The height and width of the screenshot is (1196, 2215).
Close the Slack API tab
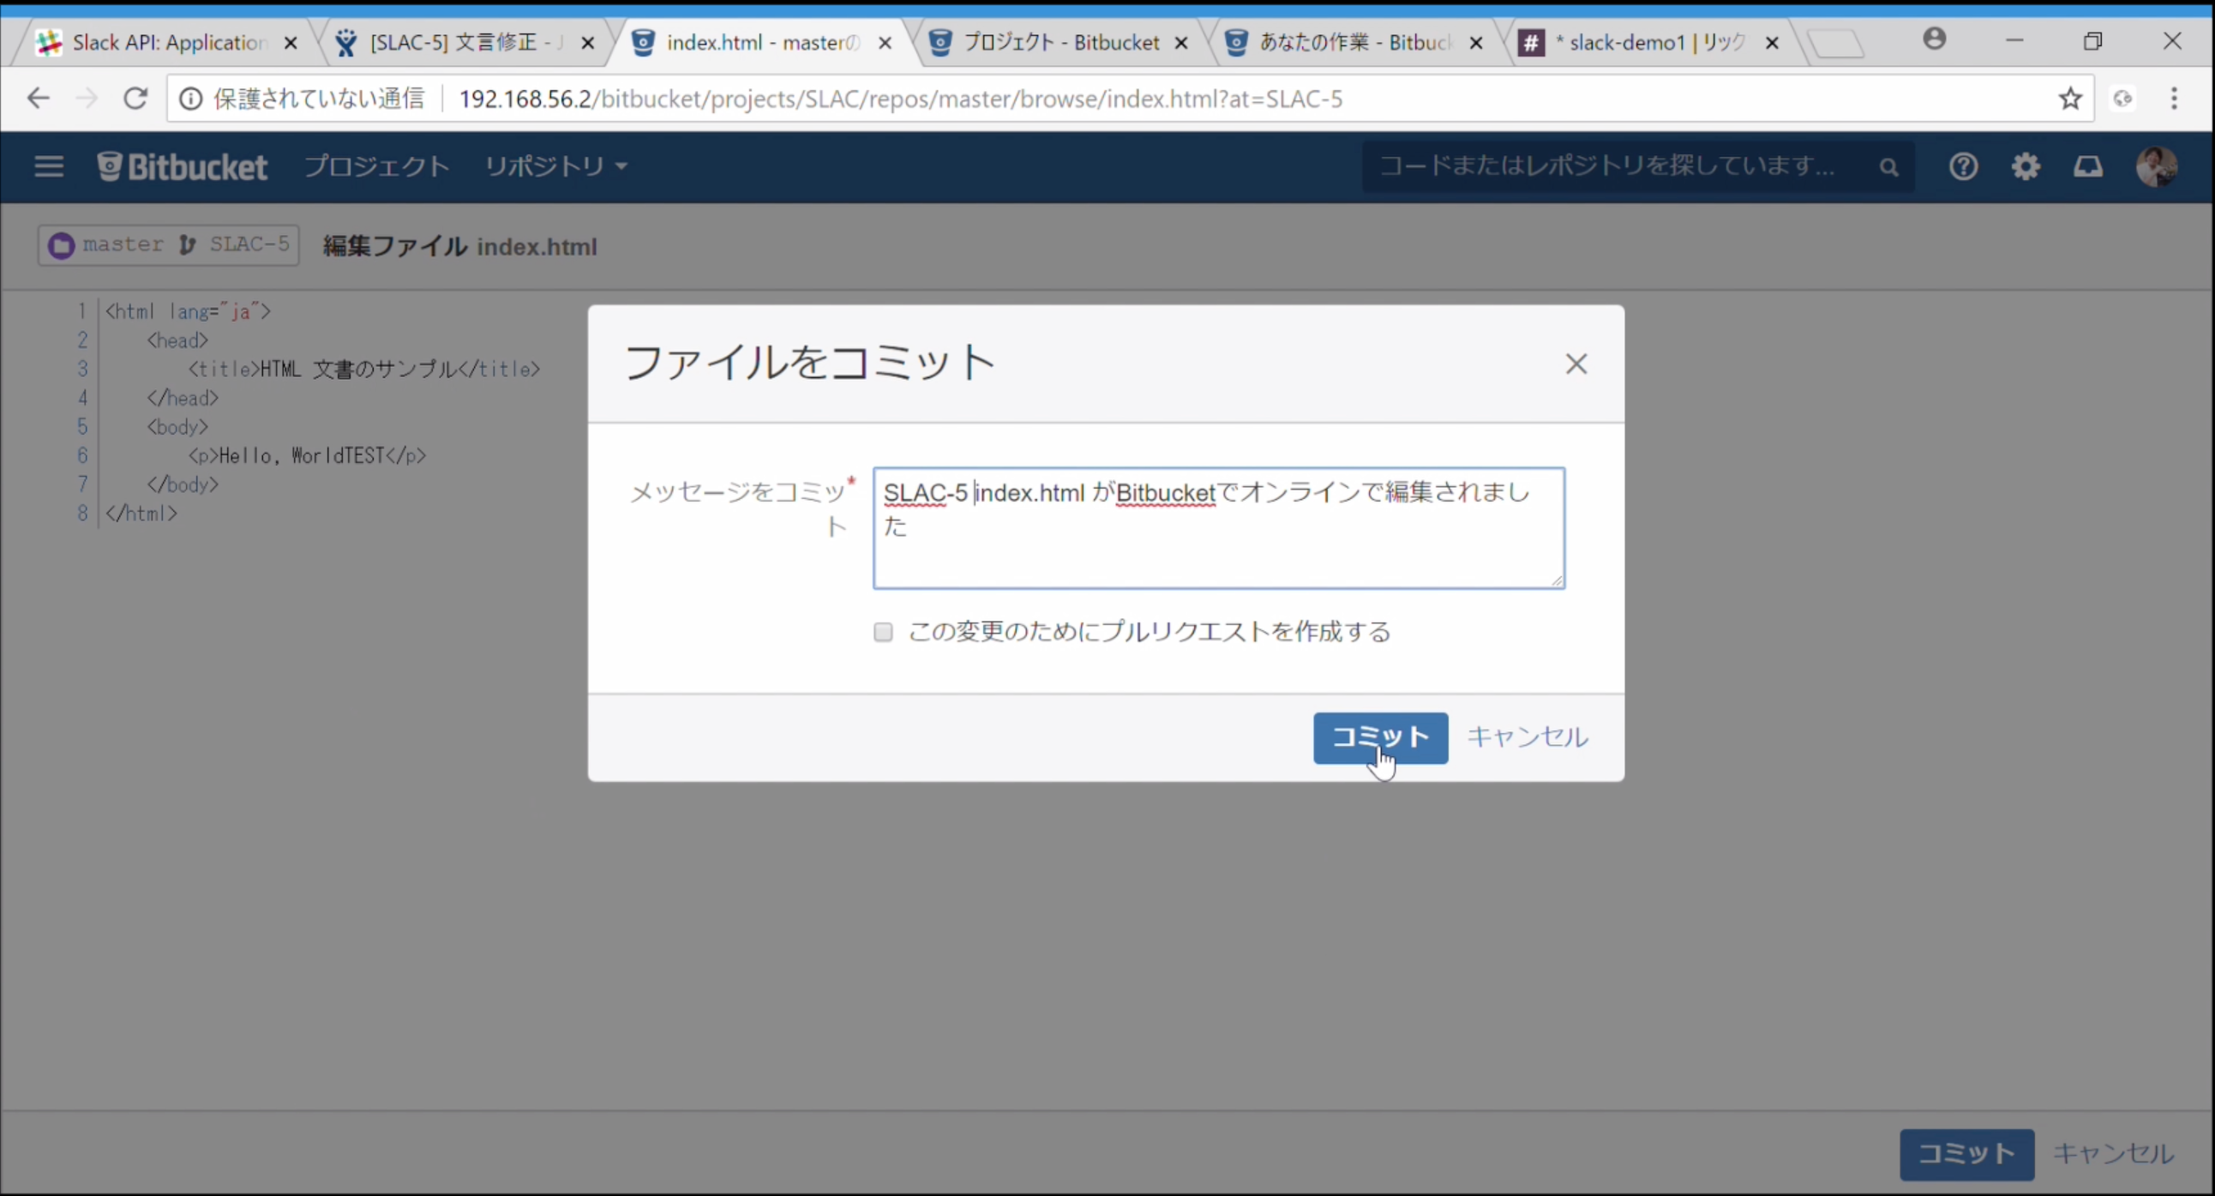click(291, 43)
